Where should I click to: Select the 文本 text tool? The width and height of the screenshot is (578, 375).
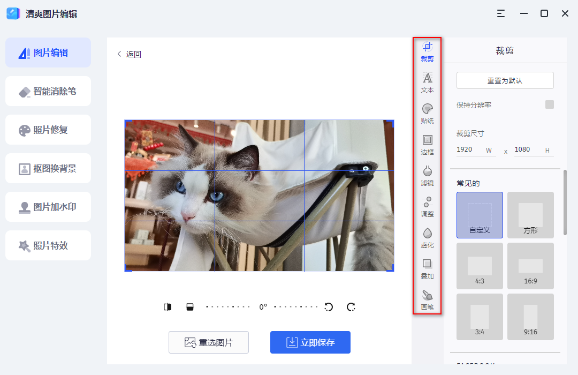click(x=427, y=83)
